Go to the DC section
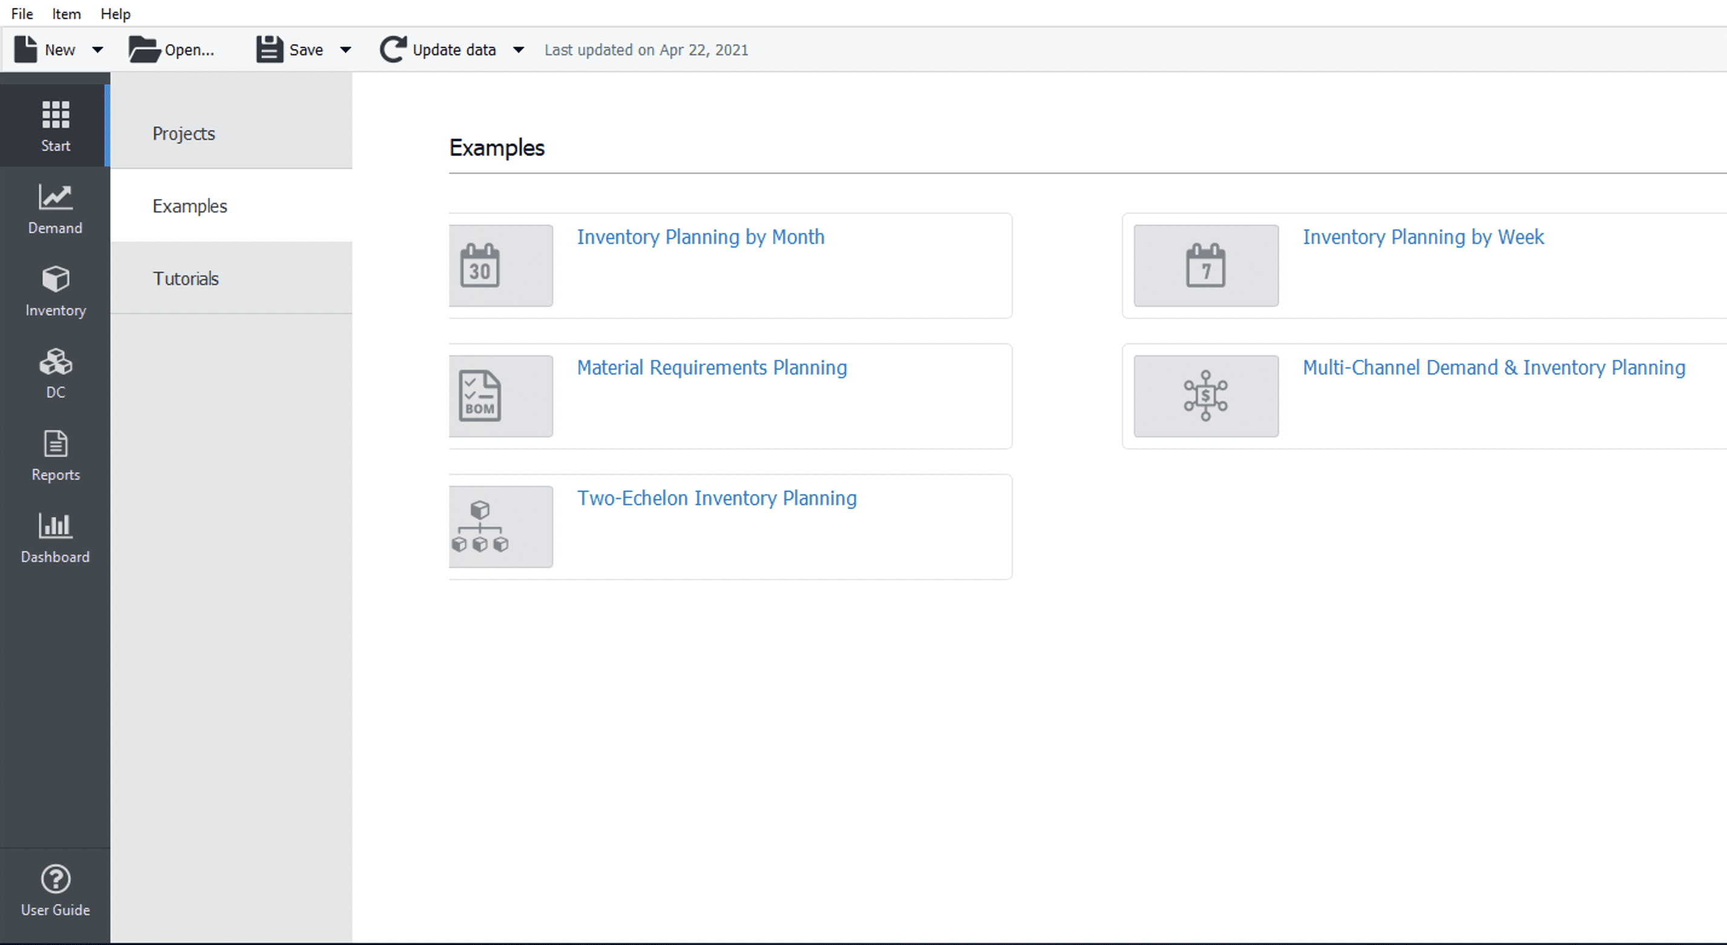1727x945 pixels. pos(55,373)
